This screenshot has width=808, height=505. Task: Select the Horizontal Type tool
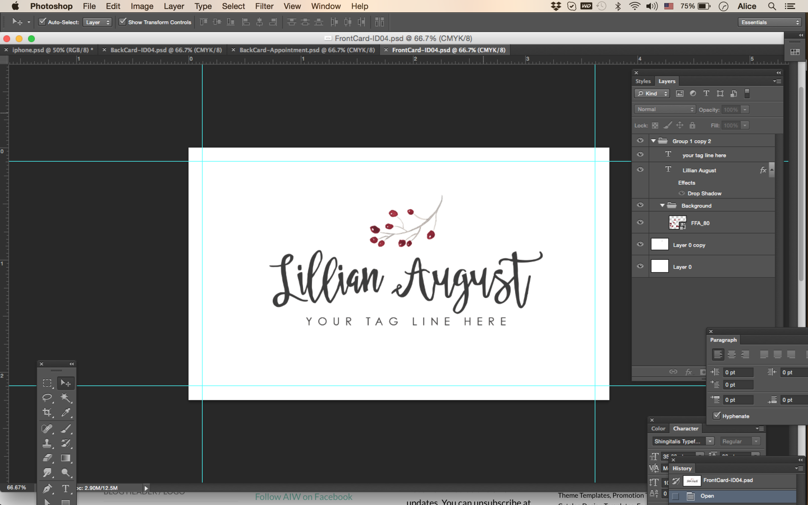65,489
